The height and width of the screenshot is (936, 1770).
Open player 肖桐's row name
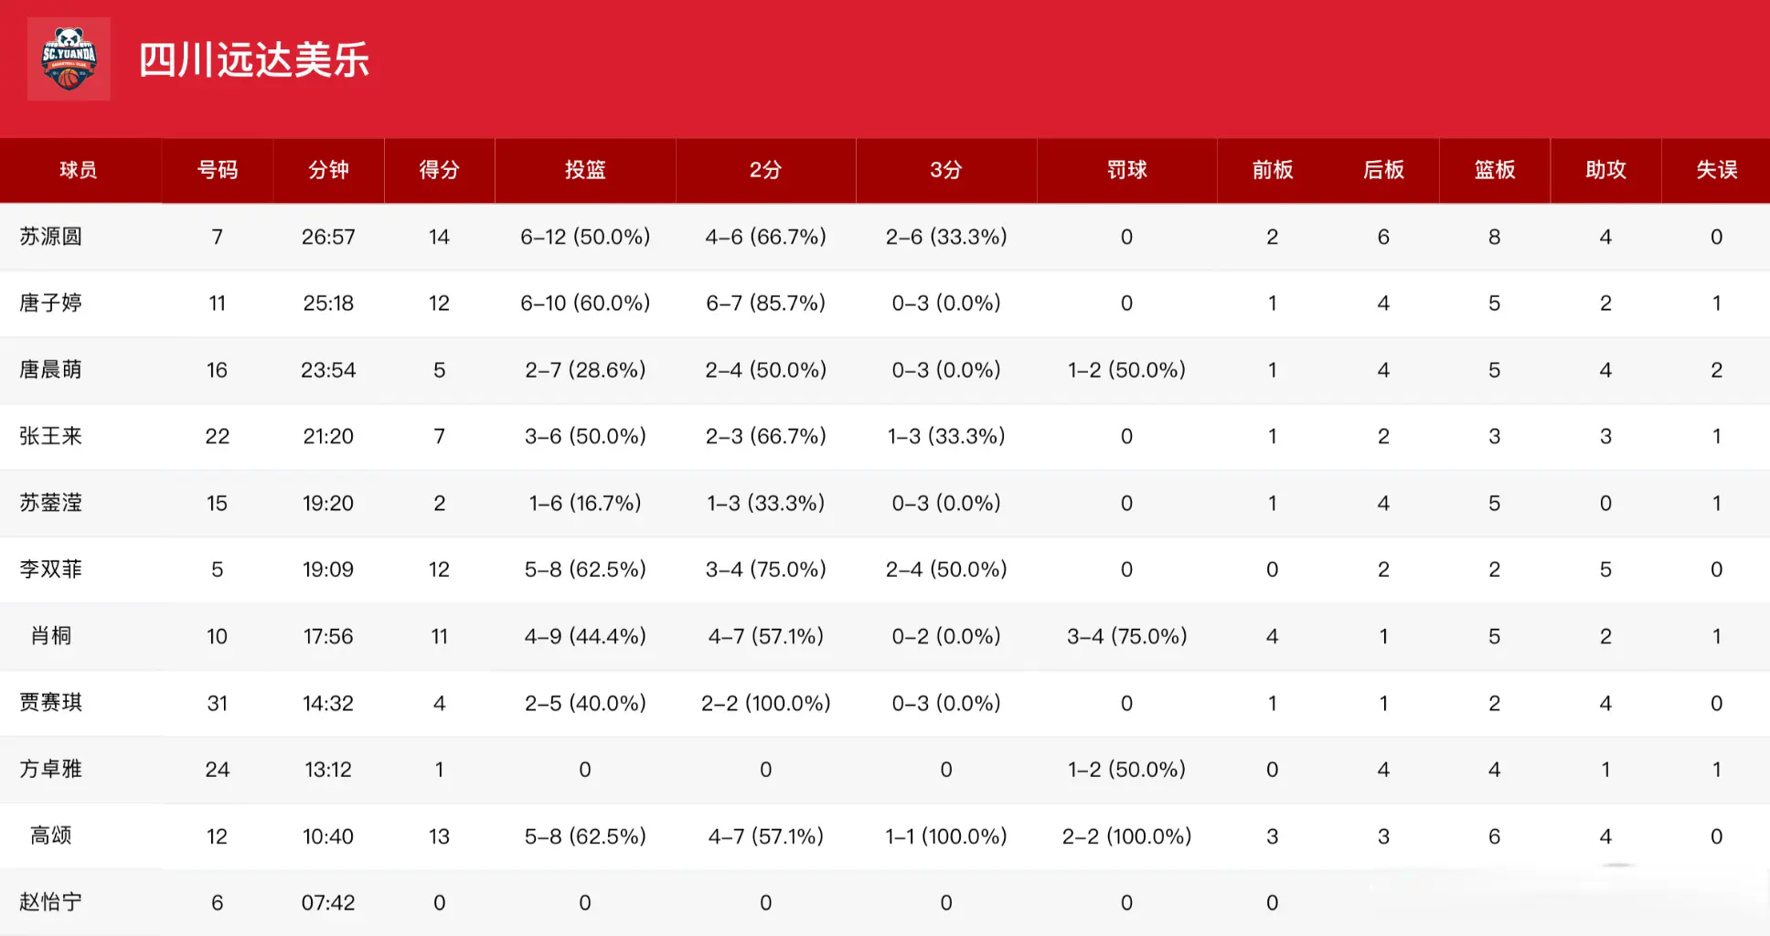51,636
